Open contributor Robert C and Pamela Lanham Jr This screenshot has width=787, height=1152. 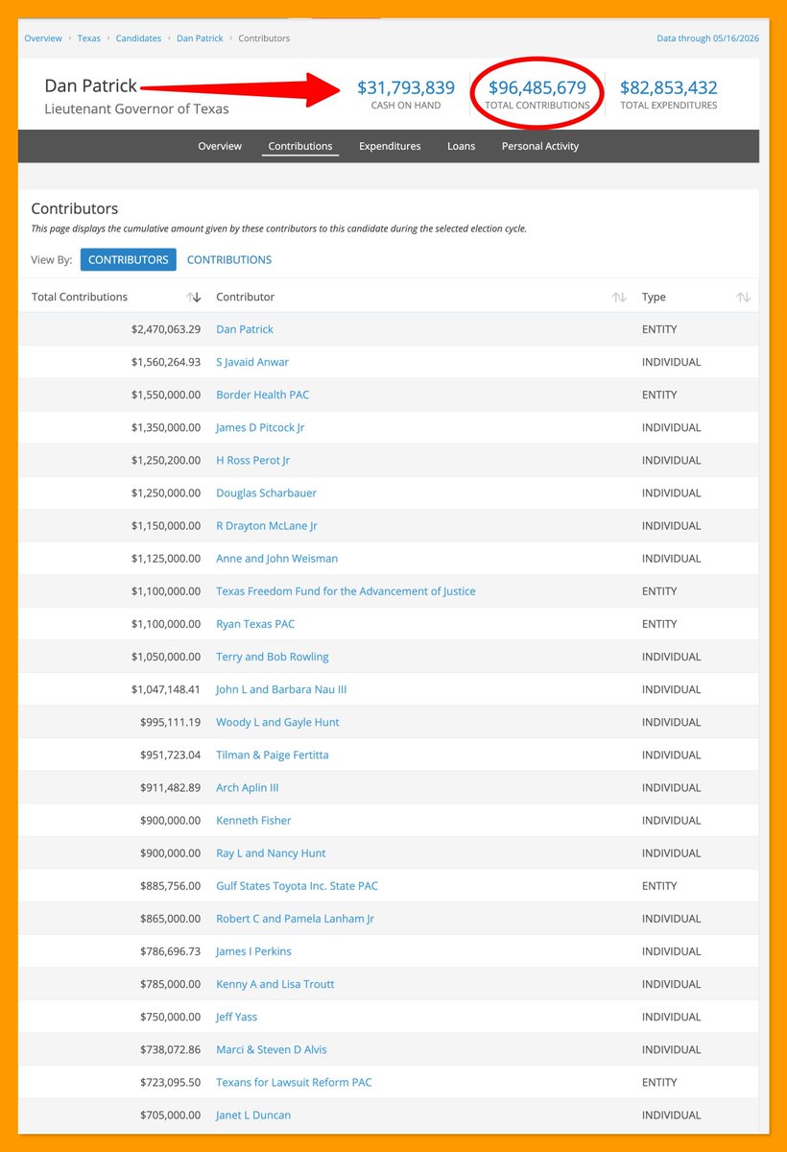296,919
